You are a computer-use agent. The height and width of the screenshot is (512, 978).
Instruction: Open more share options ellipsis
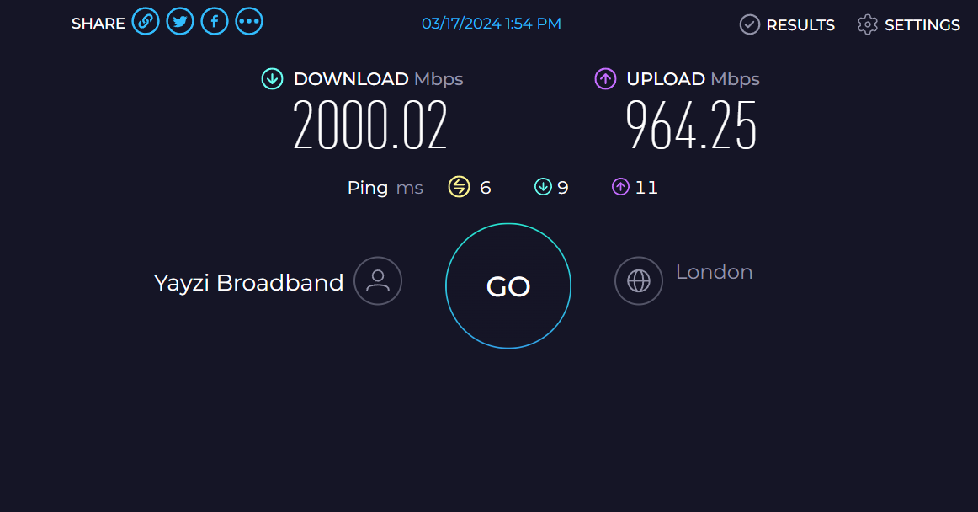(x=249, y=22)
